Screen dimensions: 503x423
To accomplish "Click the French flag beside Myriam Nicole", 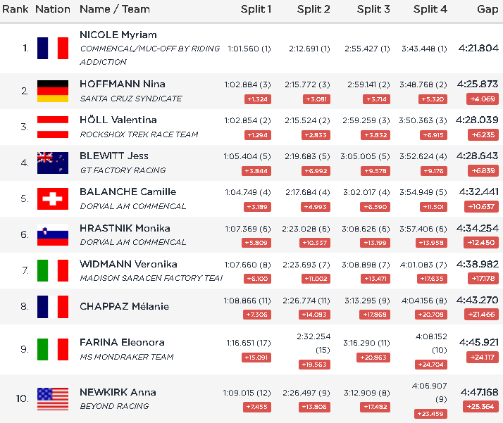I will [53, 49].
